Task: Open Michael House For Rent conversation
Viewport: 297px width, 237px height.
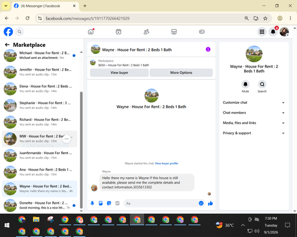Action: pyautogui.click(x=40, y=56)
